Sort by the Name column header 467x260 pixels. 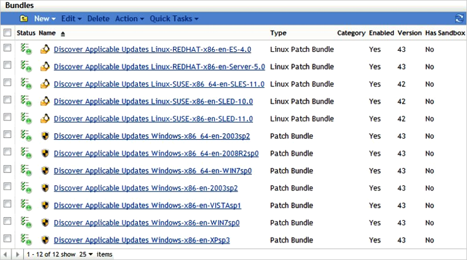pyautogui.click(x=47, y=33)
